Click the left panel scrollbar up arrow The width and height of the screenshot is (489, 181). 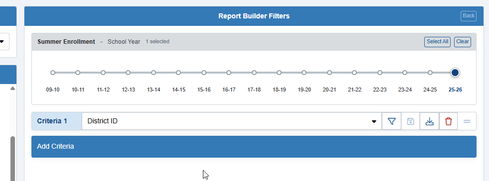pos(12,89)
